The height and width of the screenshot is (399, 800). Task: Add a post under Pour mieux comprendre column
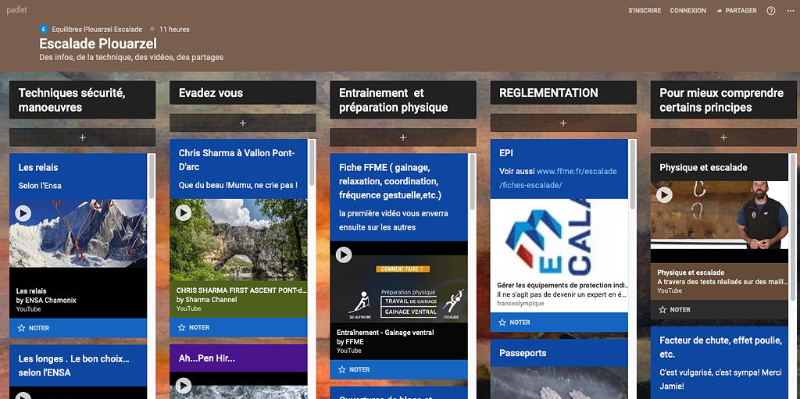pos(723,137)
